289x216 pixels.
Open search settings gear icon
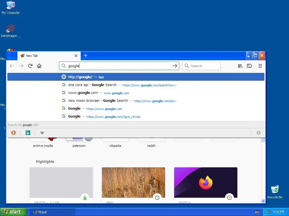pyautogui.click(x=259, y=133)
